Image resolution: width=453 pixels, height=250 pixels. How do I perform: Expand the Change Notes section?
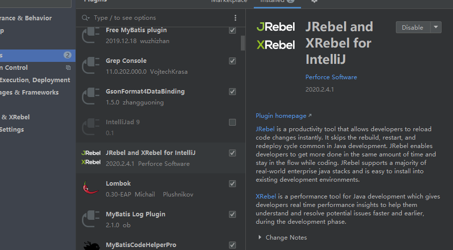[260, 237]
